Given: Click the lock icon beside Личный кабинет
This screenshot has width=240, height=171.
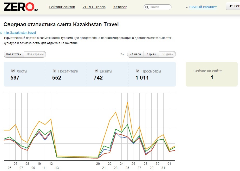Looking at the screenshot, I should coord(186,7).
